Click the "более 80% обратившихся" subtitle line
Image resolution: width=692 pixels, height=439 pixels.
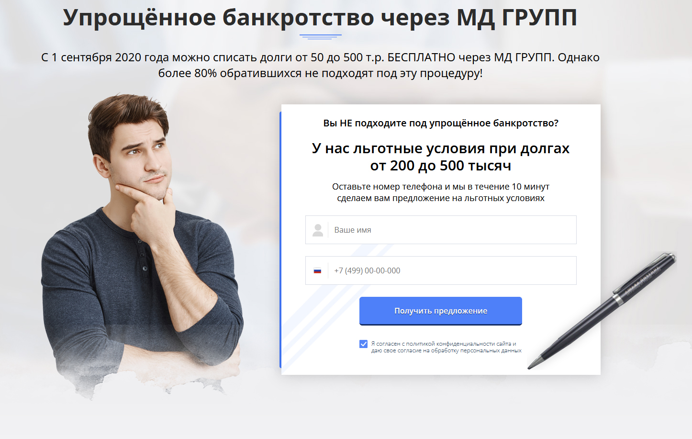tap(320, 73)
